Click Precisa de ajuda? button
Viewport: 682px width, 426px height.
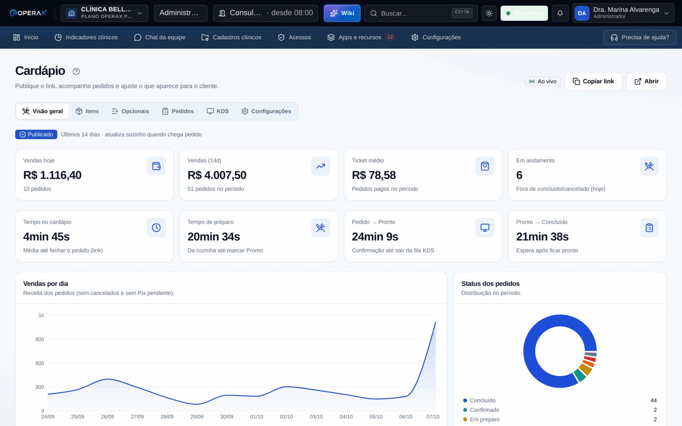pos(640,37)
